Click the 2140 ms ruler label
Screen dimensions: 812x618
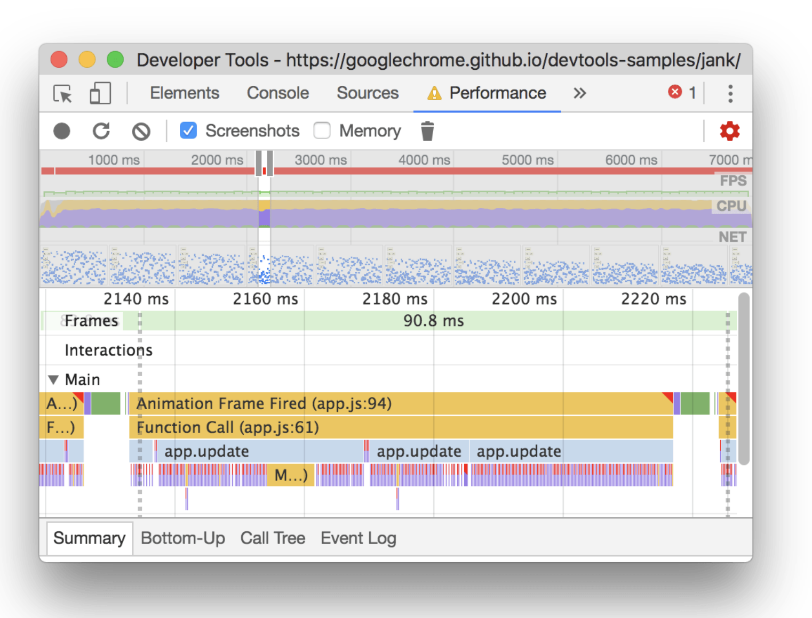136,299
